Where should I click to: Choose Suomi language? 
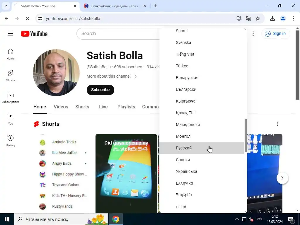pyautogui.click(x=202, y=31)
